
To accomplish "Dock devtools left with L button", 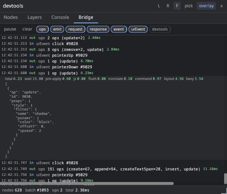I will (159, 6).
